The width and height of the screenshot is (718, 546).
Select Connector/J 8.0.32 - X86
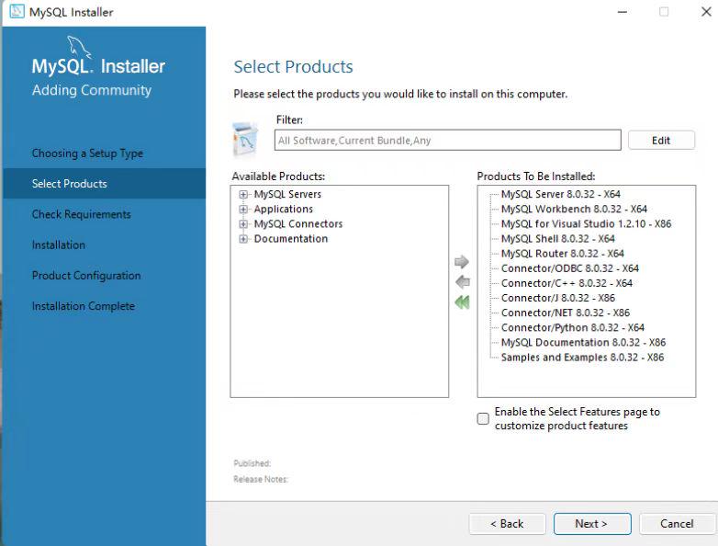pos(557,298)
